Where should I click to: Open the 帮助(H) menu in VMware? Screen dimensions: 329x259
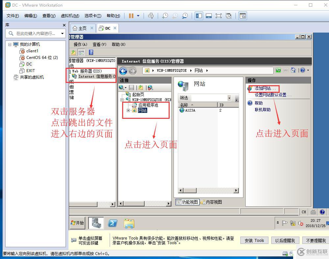(113, 16)
